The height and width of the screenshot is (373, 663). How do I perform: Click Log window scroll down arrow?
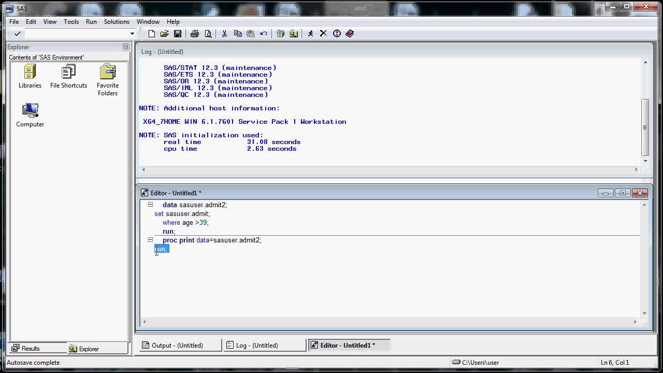click(x=645, y=161)
